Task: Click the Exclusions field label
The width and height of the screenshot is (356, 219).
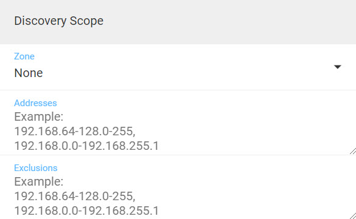Action: (36, 168)
